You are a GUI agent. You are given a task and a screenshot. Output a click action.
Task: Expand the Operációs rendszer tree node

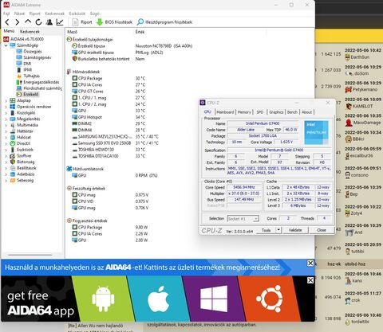point(6,107)
